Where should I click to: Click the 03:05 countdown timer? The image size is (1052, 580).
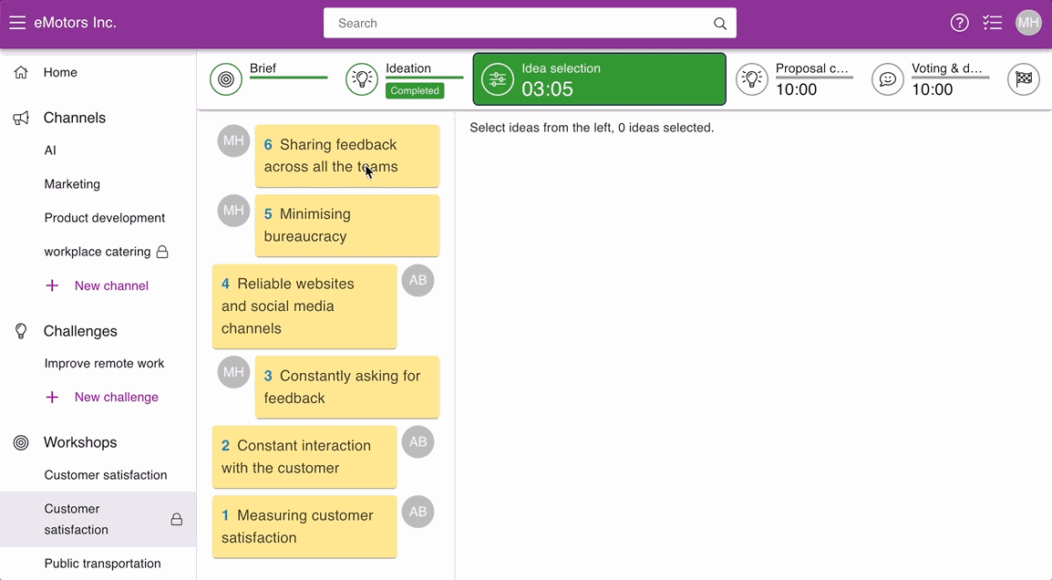pos(548,89)
